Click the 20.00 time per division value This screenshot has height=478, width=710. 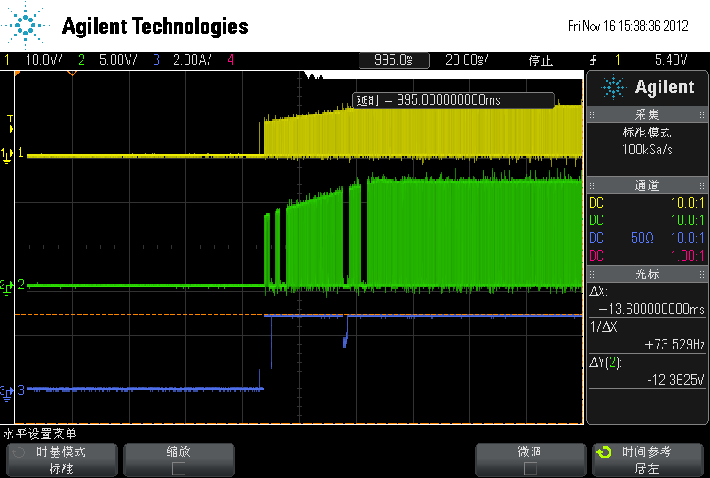pyautogui.click(x=467, y=59)
